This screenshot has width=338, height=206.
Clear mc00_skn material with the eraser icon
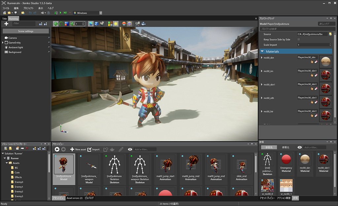point(316,62)
